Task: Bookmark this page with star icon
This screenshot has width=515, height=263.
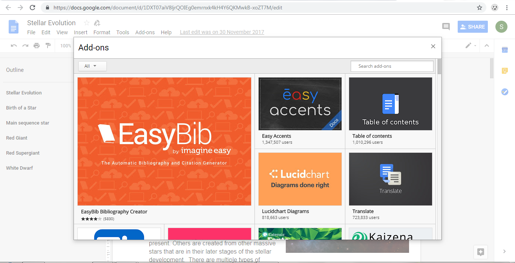Action: coord(480,8)
